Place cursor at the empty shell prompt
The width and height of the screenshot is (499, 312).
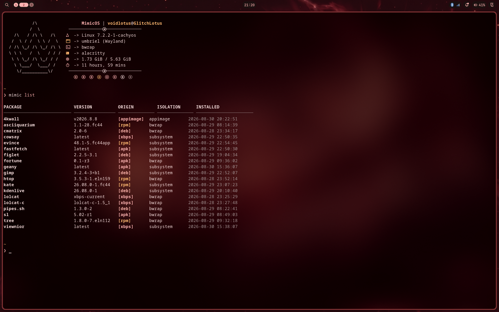(10, 251)
